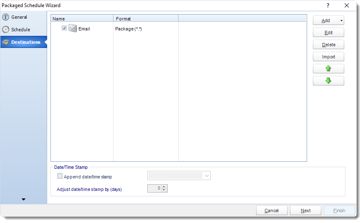
Task: Click the Import button
Action: click(x=328, y=57)
